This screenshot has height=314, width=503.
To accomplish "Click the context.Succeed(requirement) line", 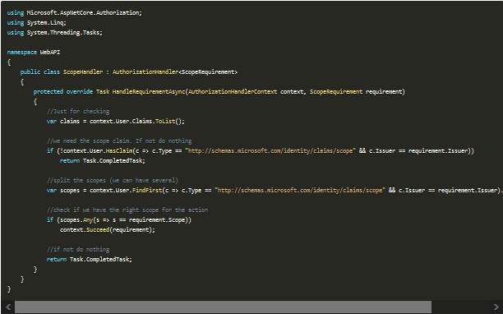I will 108,229.
